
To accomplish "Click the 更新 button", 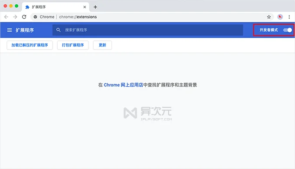I will point(102,45).
